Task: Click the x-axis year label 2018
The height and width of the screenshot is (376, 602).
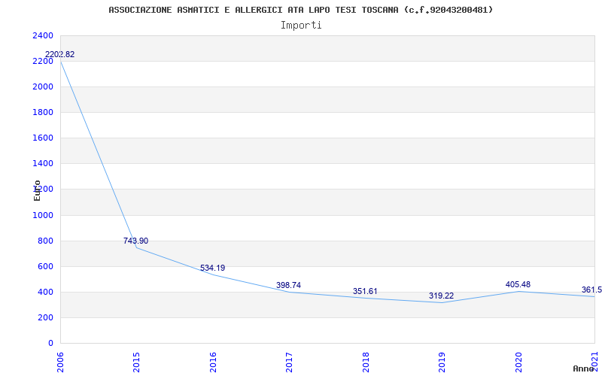Action: tap(366, 362)
